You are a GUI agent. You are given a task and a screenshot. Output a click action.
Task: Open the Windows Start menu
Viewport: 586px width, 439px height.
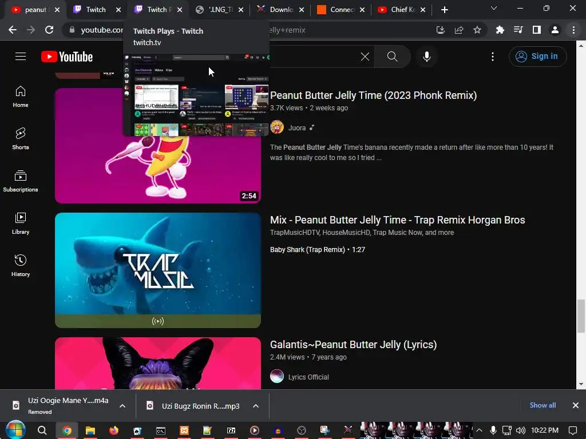[15, 430]
